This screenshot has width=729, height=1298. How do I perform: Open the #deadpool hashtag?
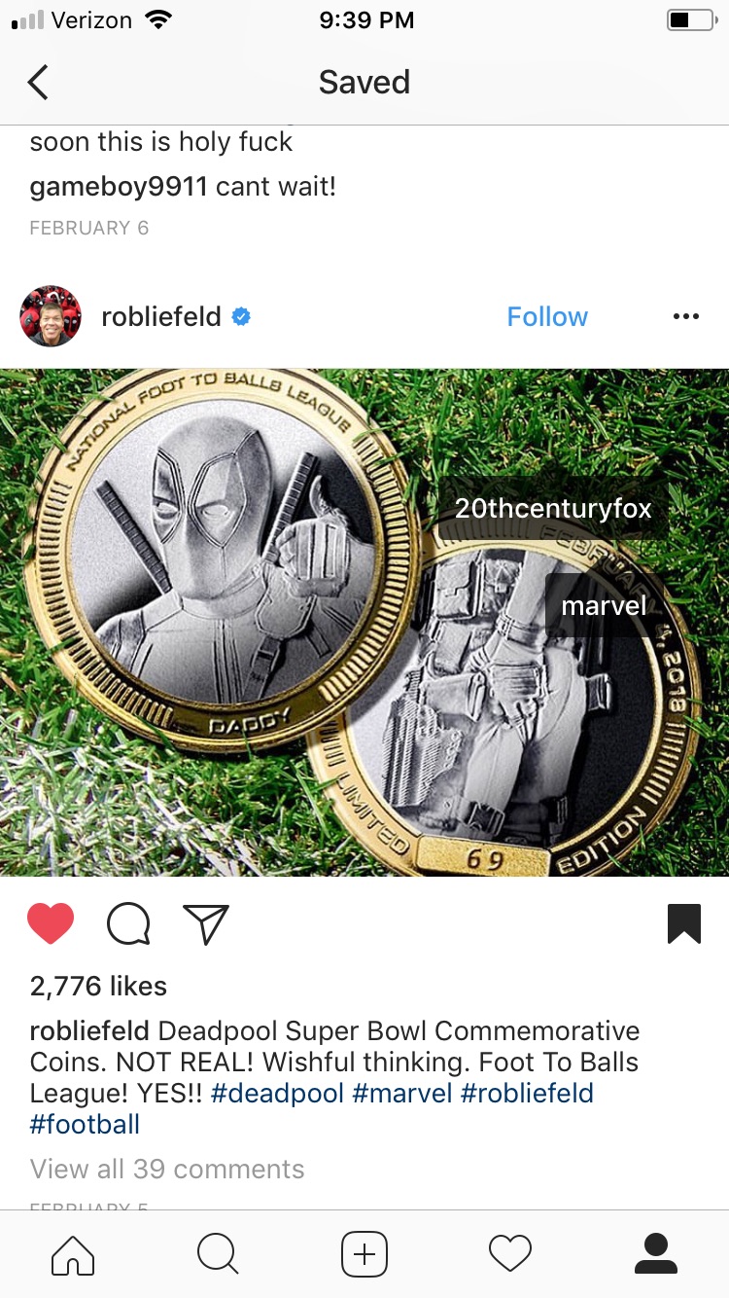tap(278, 1093)
